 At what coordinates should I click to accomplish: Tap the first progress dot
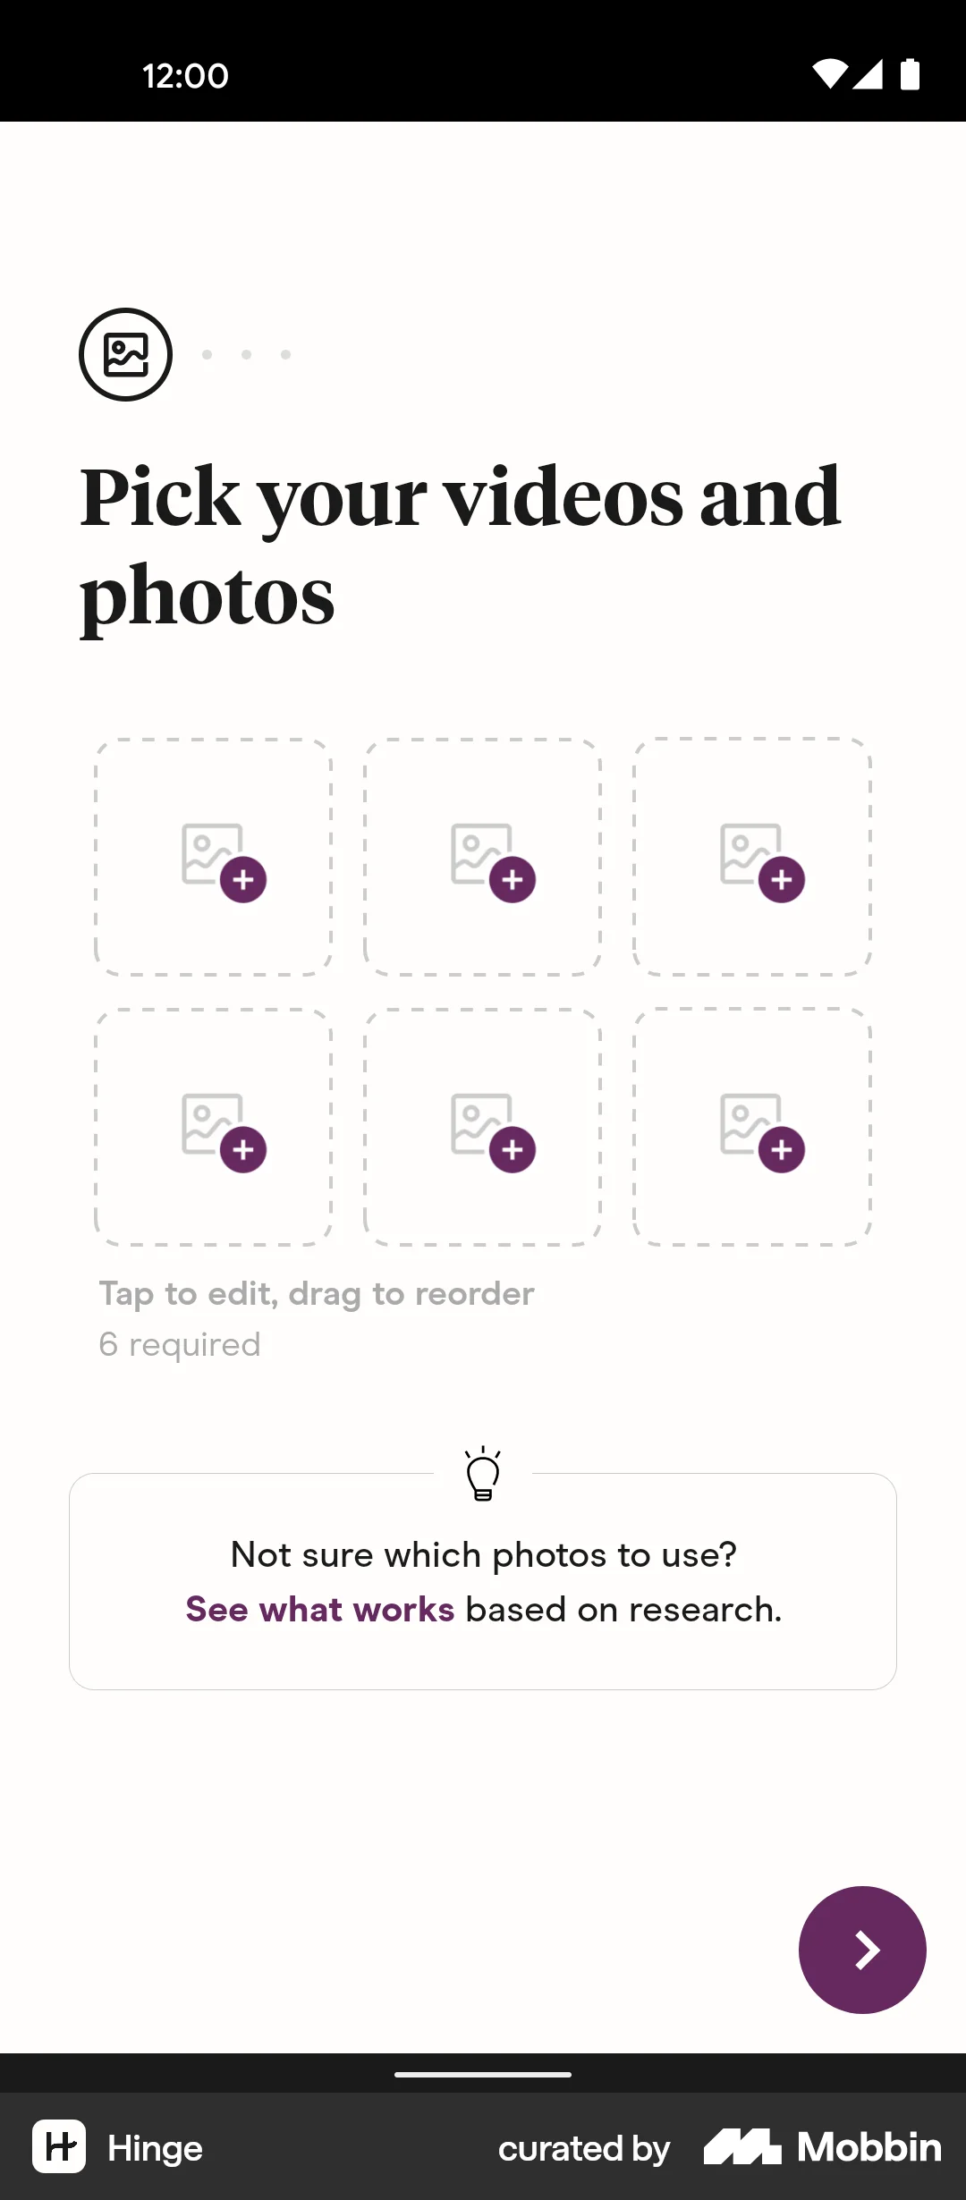pos(208,354)
